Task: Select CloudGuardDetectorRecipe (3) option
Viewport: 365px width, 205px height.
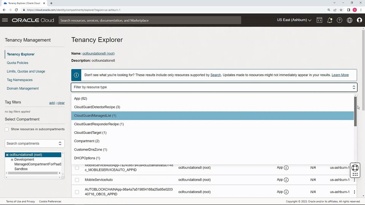Action: pos(212,107)
